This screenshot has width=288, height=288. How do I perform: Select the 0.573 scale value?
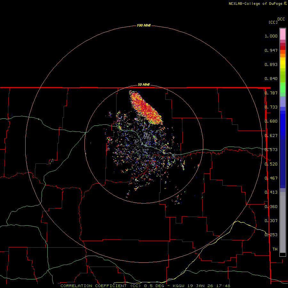point(271,150)
